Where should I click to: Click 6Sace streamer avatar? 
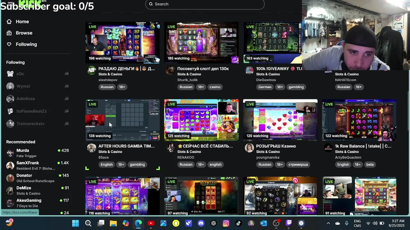[x=92, y=148]
